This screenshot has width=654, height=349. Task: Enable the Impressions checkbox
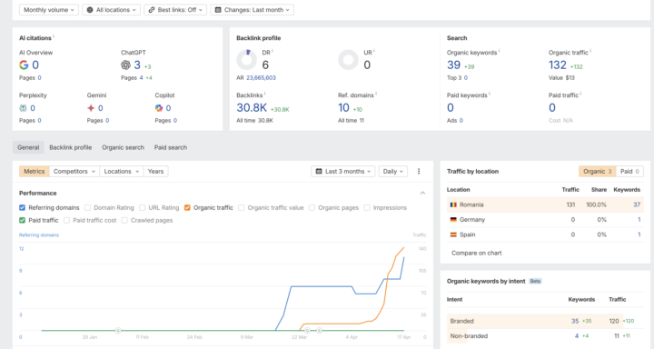coord(367,207)
